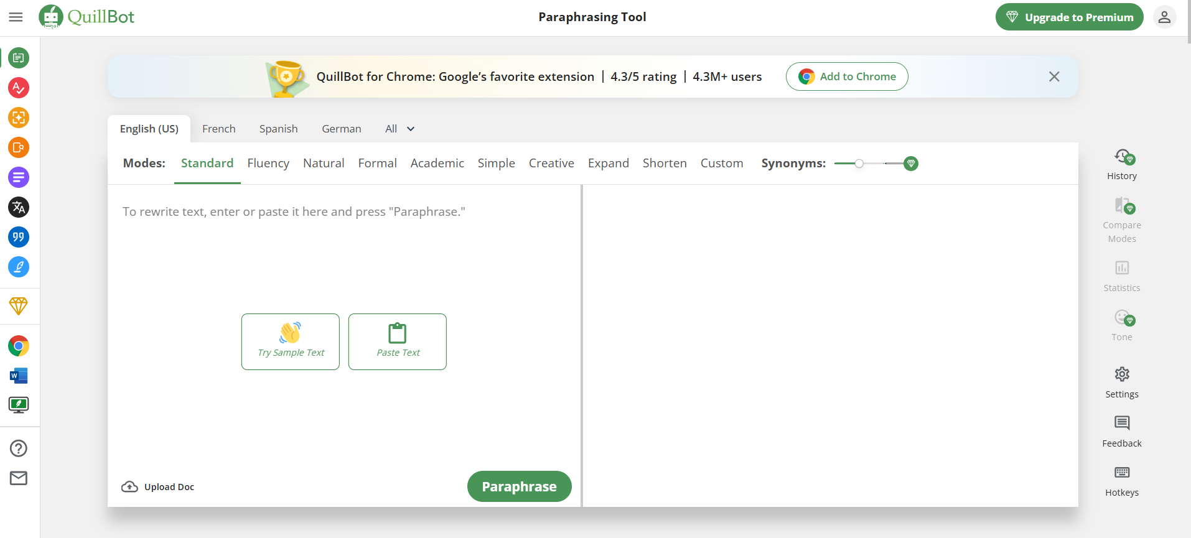Screen dimensions: 1191x538
Task: Click the premium diamond icon in sidebar
Action: tap(19, 306)
